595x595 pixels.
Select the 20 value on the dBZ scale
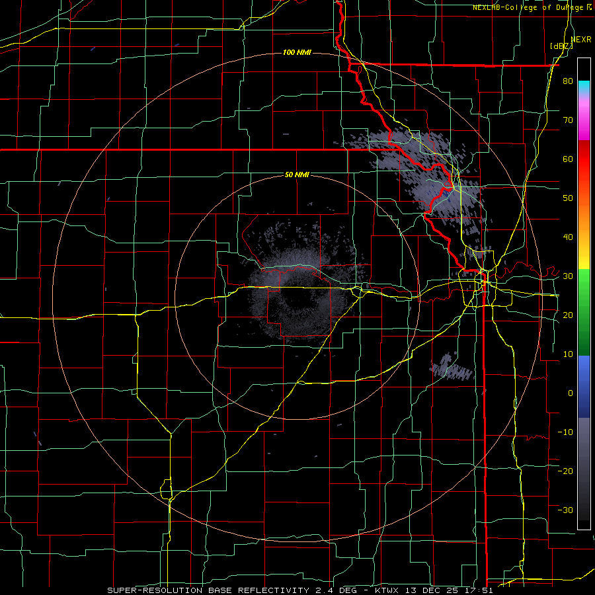click(x=568, y=315)
